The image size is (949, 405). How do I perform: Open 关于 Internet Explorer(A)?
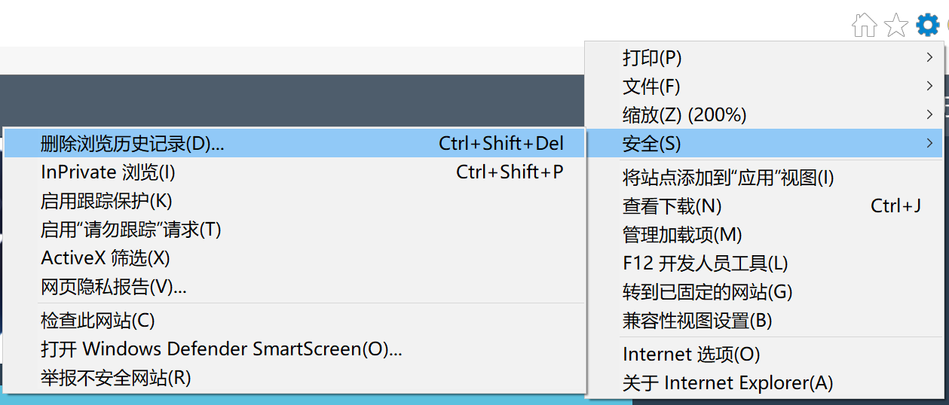tap(764, 382)
